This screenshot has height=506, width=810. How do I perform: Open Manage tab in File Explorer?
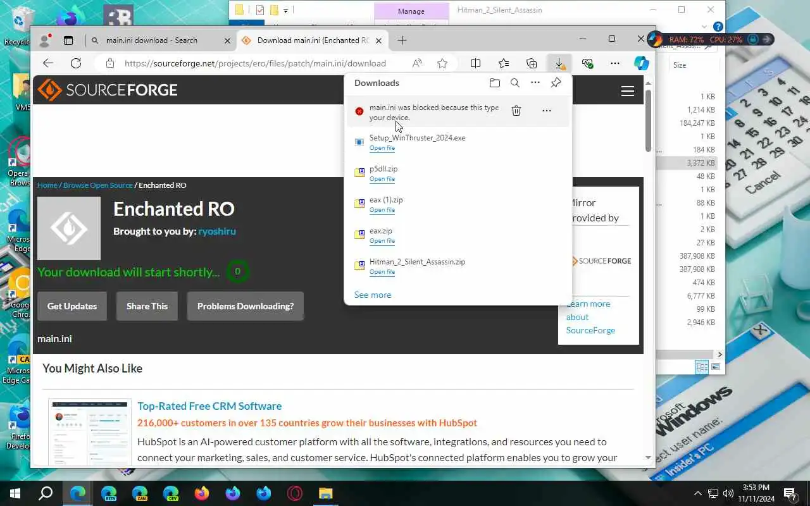411,11
